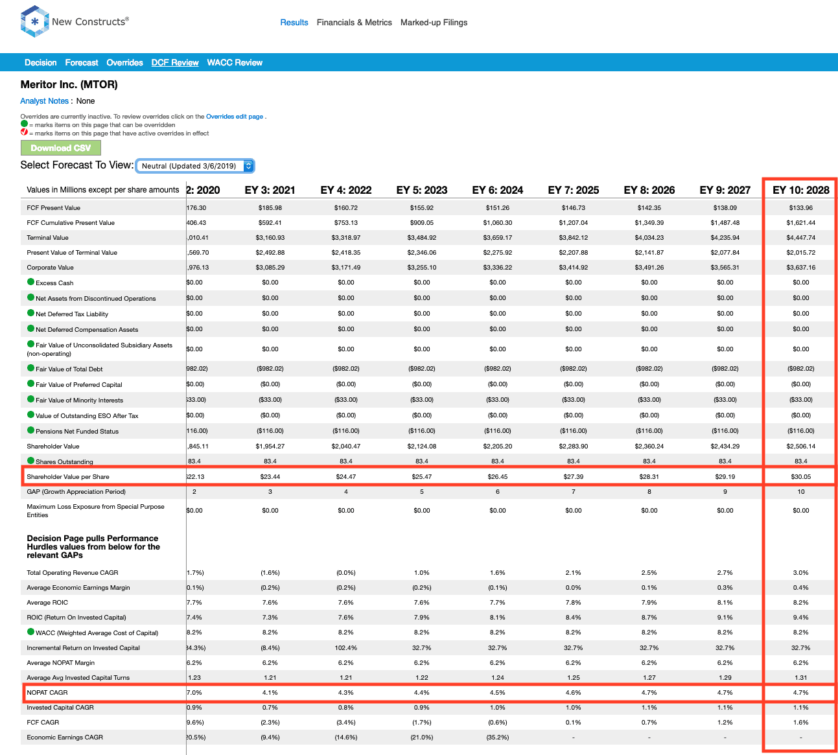The width and height of the screenshot is (838, 755).
Task: Click the New Constructs brand name
Action: pos(90,21)
